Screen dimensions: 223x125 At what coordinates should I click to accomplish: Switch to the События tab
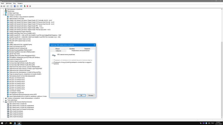tap(58, 51)
